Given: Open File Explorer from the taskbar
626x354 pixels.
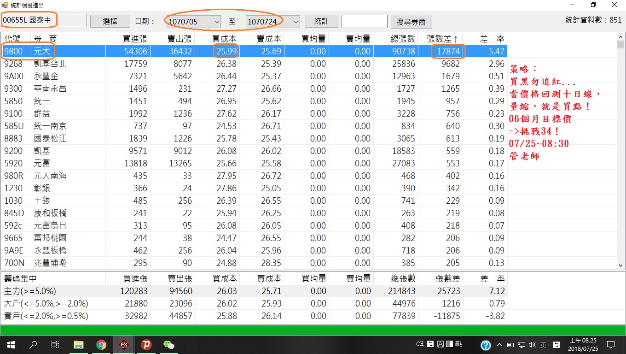Looking at the screenshot, I should (x=79, y=345).
